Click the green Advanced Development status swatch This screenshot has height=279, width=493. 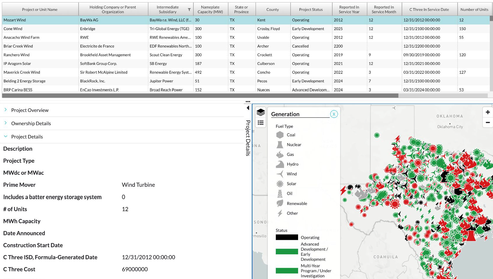point(287,251)
